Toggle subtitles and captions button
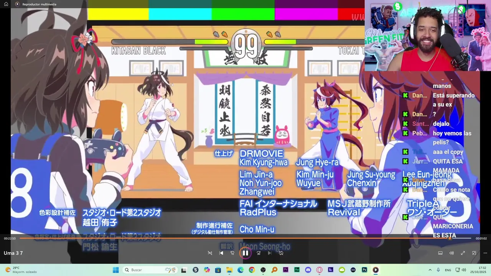This screenshot has width=491, height=276. pos(440,253)
